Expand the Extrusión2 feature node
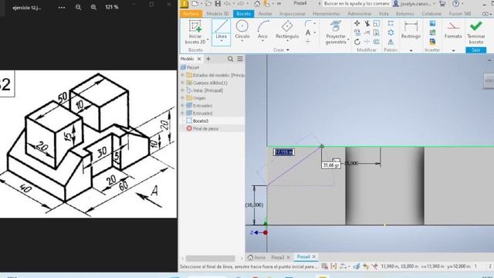The image size is (494, 278). [x=182, y=113]
